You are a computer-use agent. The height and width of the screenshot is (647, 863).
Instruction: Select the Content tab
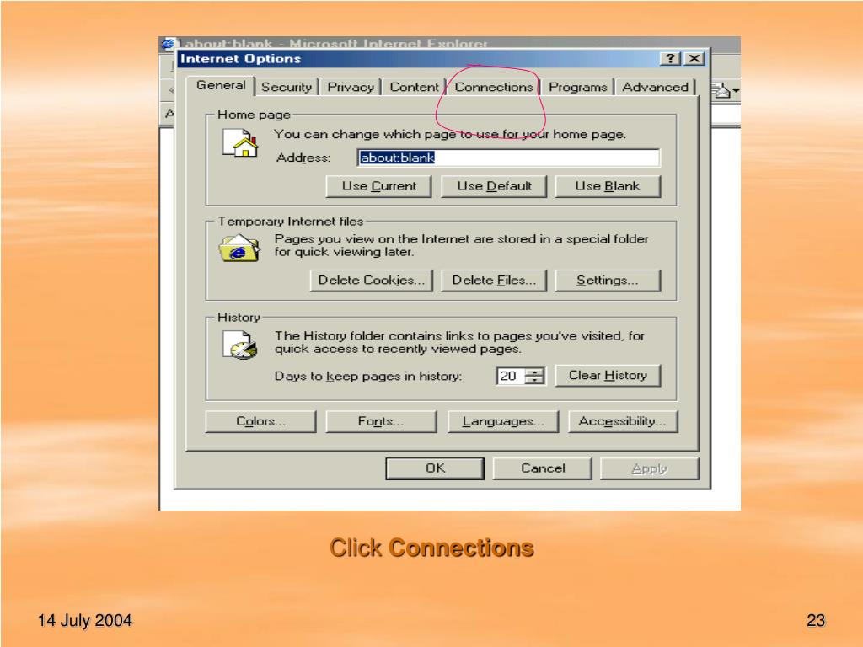pos(415,87)
